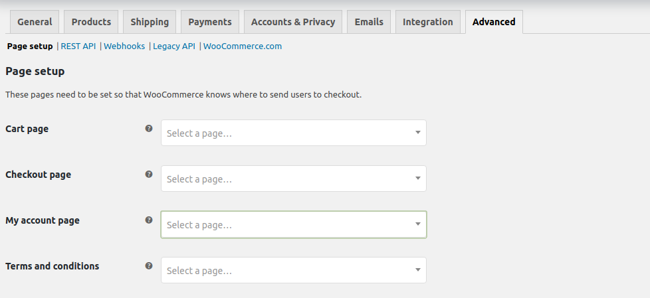
Task: Open the Cart page dropdown
Action: tap(293, 133)
